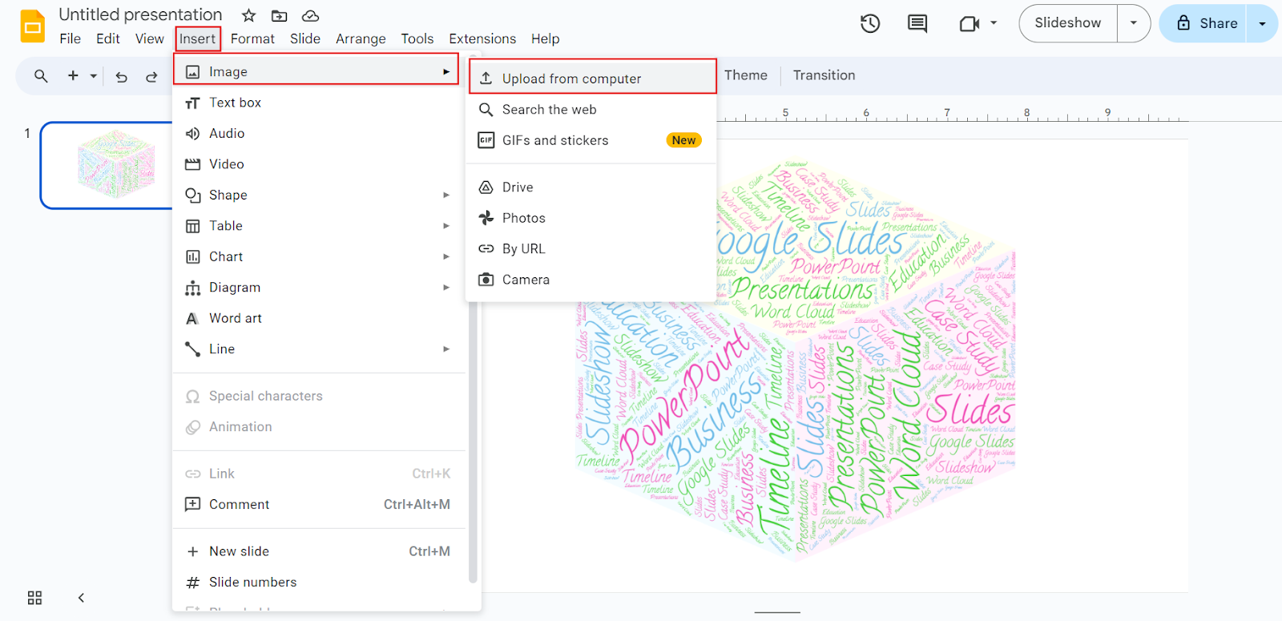Select New slide menu entry
This screenshot has height=621, width=1282.
[319, 551]
